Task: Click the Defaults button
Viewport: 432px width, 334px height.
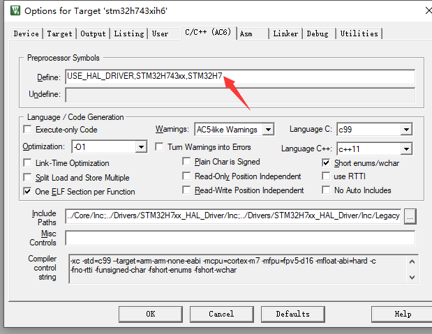Action: point(292,314)
